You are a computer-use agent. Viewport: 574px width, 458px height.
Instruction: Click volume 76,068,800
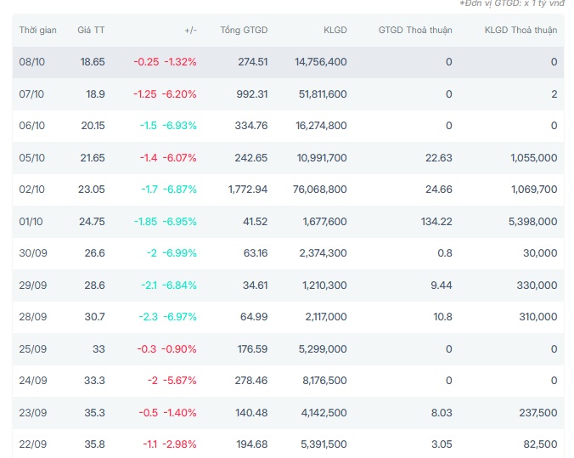pos(319,189)
